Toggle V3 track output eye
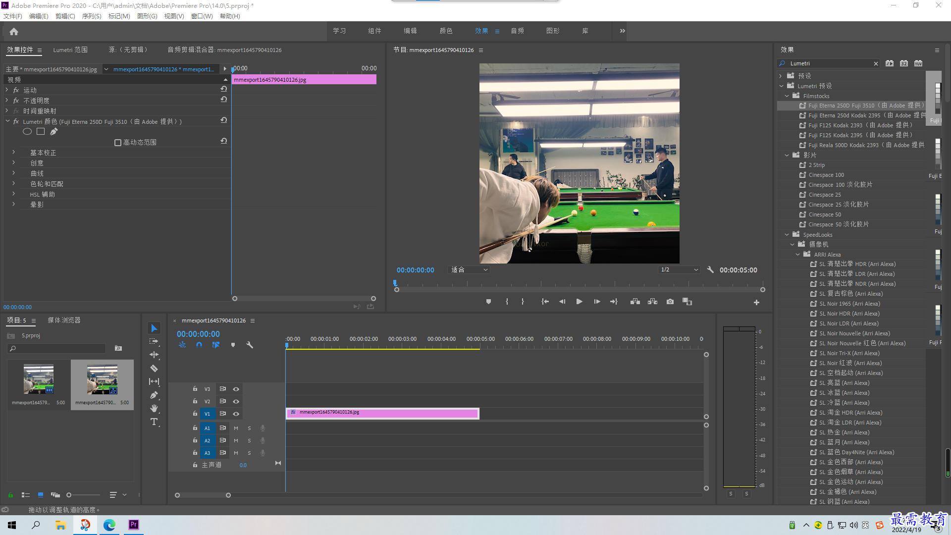The width and height of the screenshot is (951, 535). pyautogui.click(x=236, y=389)
